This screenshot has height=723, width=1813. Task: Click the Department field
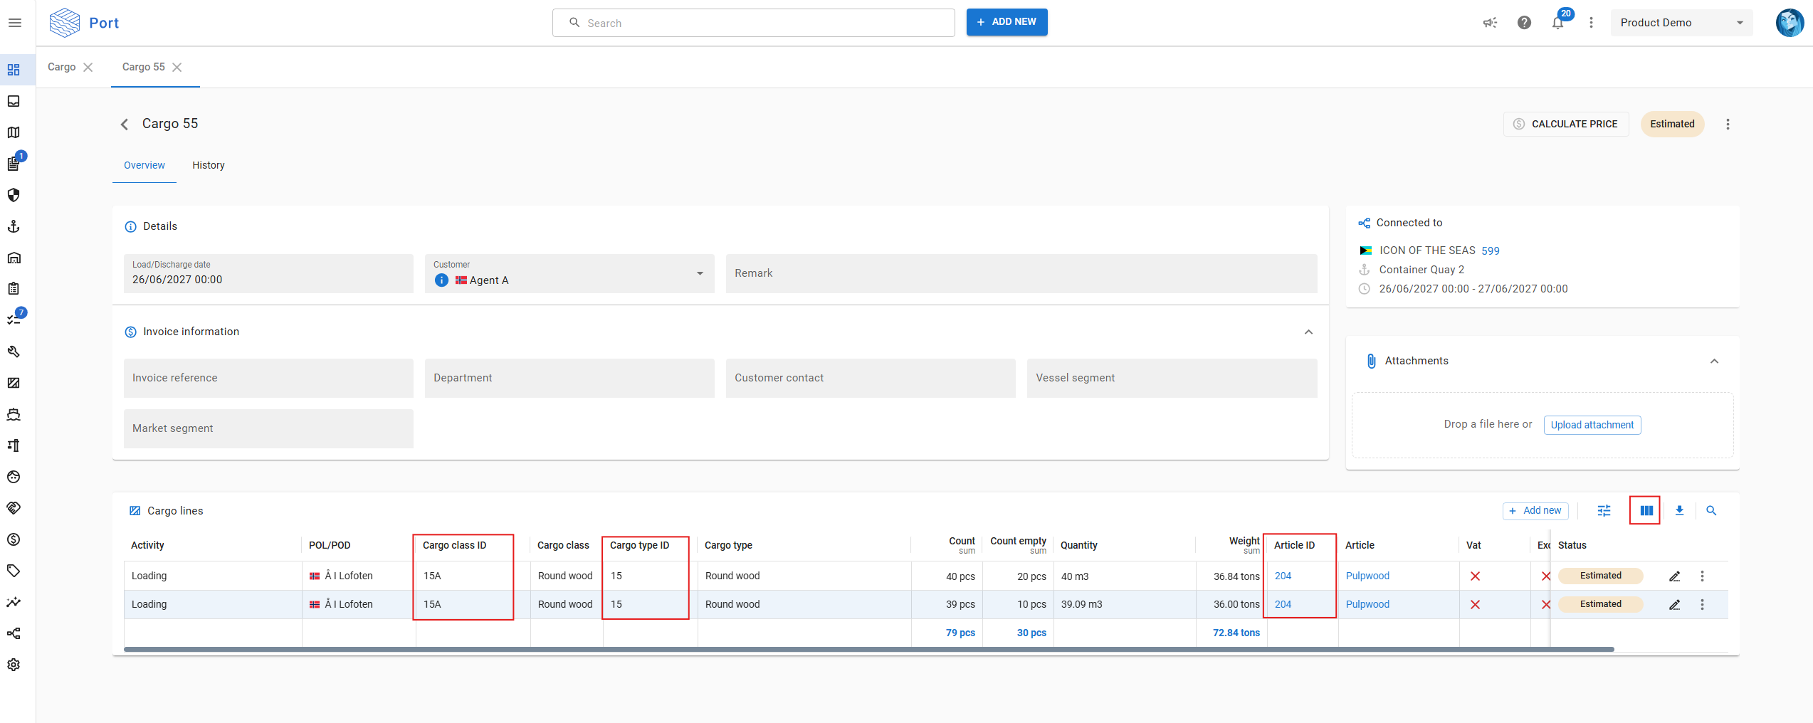[569, 379]
